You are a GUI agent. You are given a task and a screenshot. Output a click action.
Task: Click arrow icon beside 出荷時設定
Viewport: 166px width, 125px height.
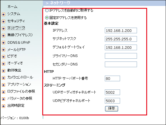(x=3, y=106)
